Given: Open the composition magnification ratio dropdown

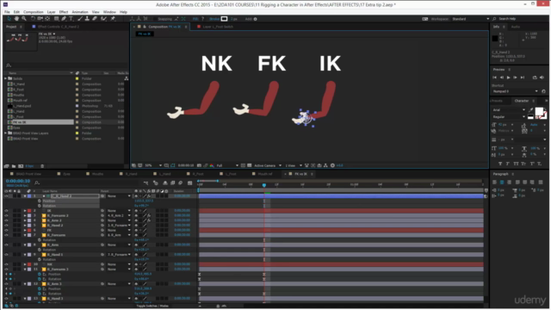Looking at the screenshot, I should point(153,165).
